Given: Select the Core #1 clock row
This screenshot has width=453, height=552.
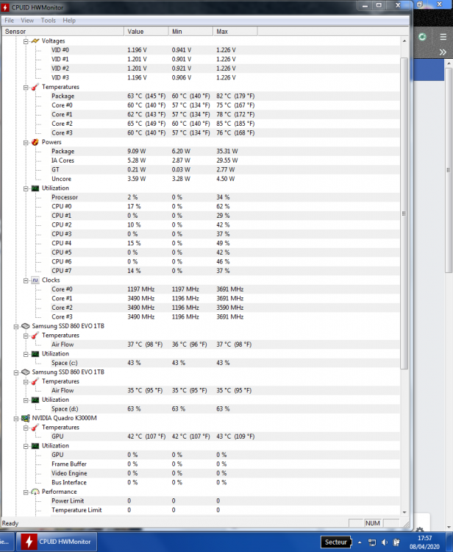Looking at the screenshot, I should 225,299.
